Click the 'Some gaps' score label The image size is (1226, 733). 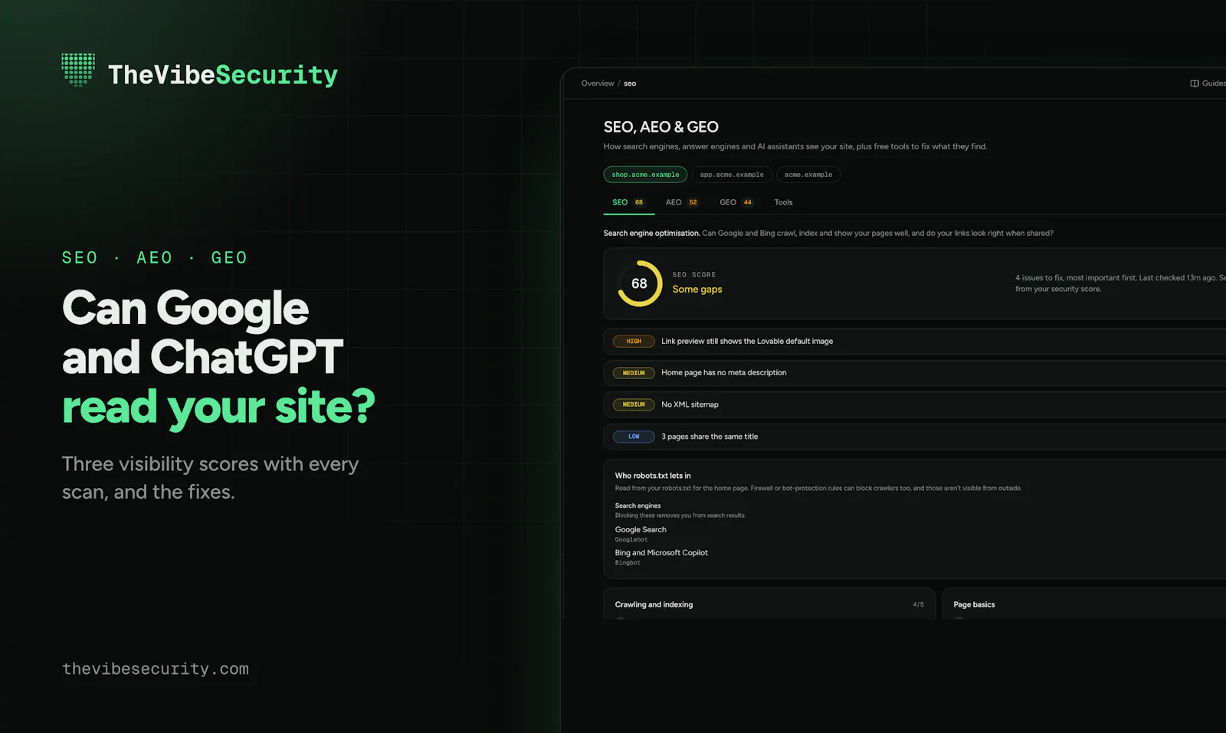pos(697,290)
